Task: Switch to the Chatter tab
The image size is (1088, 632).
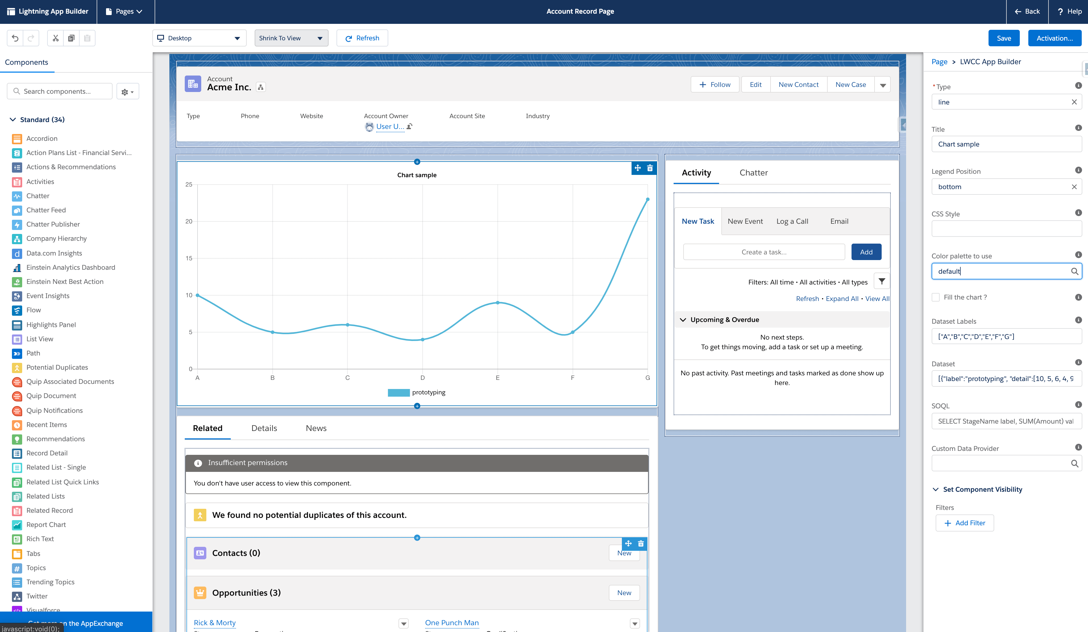Action: (x=753, y=173)
